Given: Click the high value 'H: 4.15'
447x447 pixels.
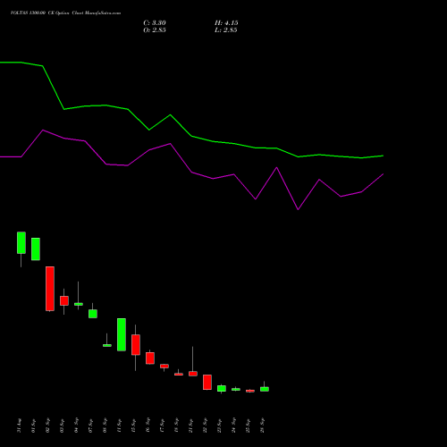Looking at the screenshot, I should (226, 23).
